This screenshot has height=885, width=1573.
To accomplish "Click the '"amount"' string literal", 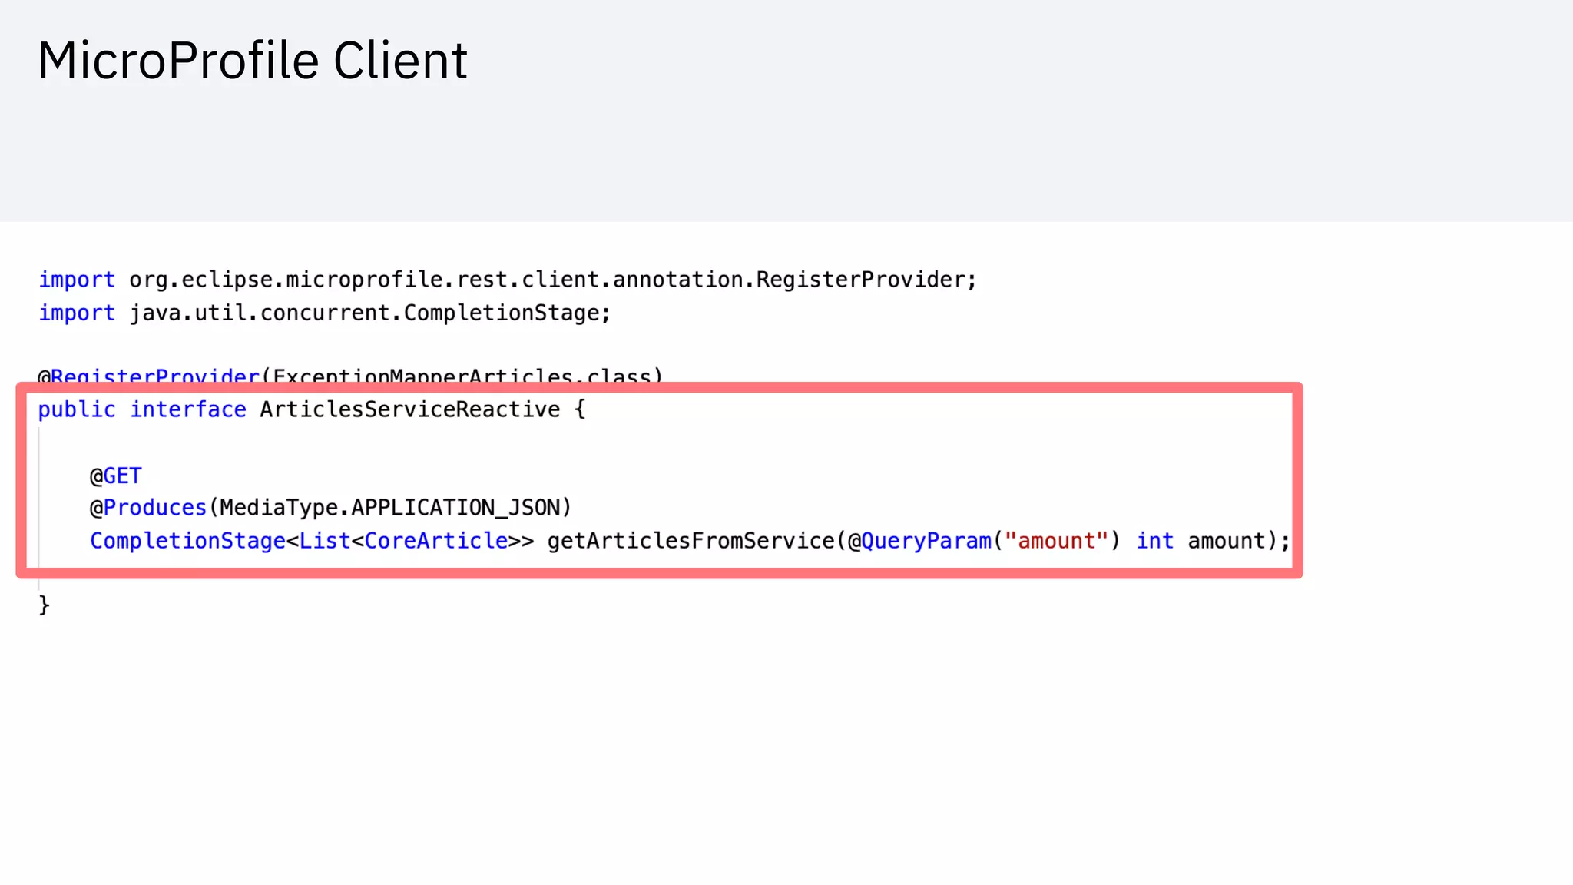I will point(1057,541).
